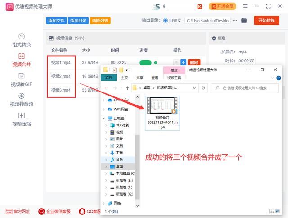
Task: Open Explorer help question mark icon
Action: (x=279, y=78)
